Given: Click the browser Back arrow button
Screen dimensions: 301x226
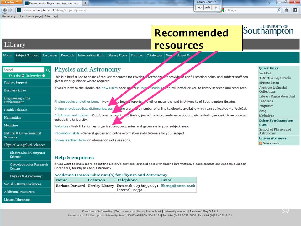Looking at the screenshot, I should coord(5,10).
